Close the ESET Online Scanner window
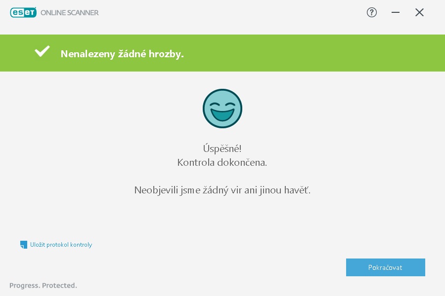Viewport: 445px width, 296px height. (x=419, y=12)
